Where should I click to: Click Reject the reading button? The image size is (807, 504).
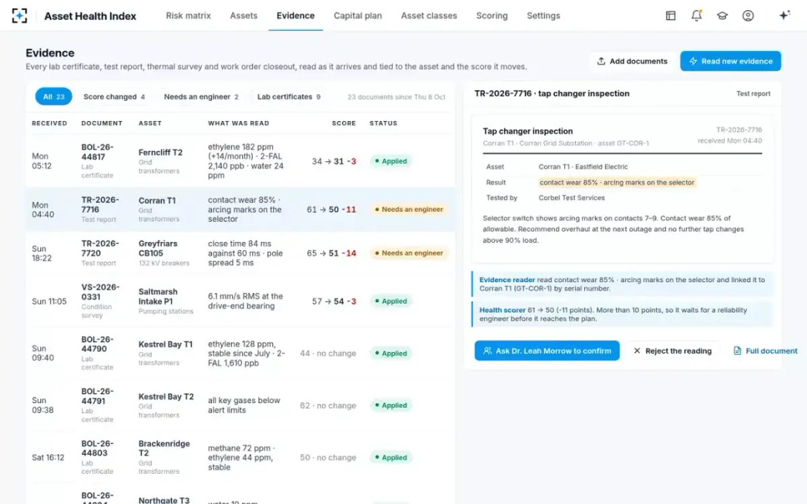click(672, 351)
